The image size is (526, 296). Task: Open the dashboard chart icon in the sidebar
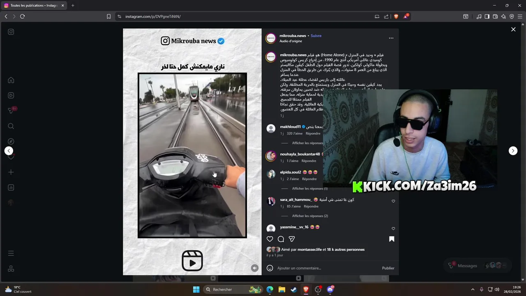pos(11,187)
